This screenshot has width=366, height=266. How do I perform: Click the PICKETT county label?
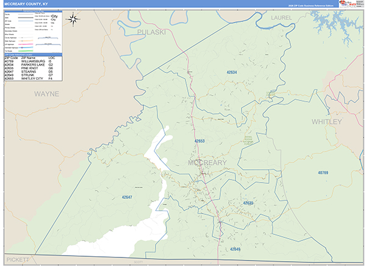(18, 259)
